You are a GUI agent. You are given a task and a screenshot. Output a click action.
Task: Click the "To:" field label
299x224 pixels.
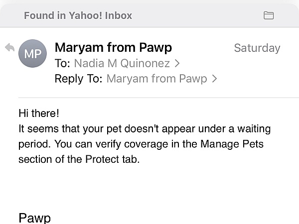pyautogui.click(x=63, y=63)
